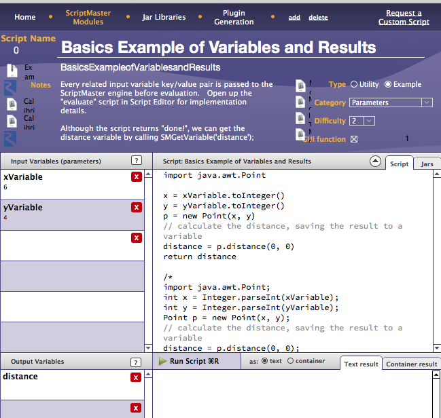Screen dimensions: 441x418
Task: Delete the xVariable input parameter
Action: point(137,176)
